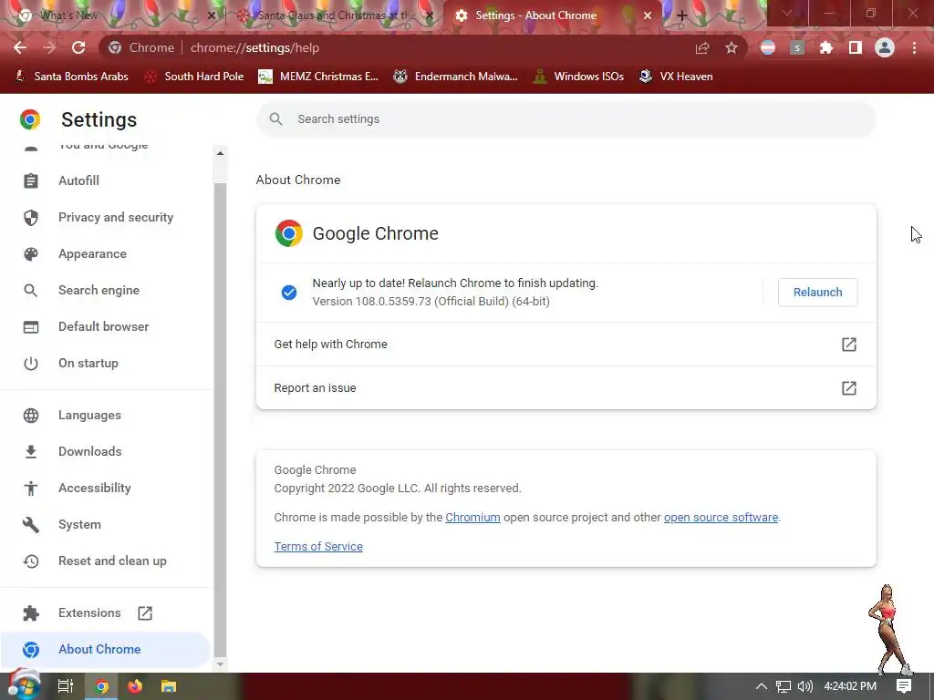
Task: Open South Hard Pole bookmark
Action: click(x=194, y=77)
